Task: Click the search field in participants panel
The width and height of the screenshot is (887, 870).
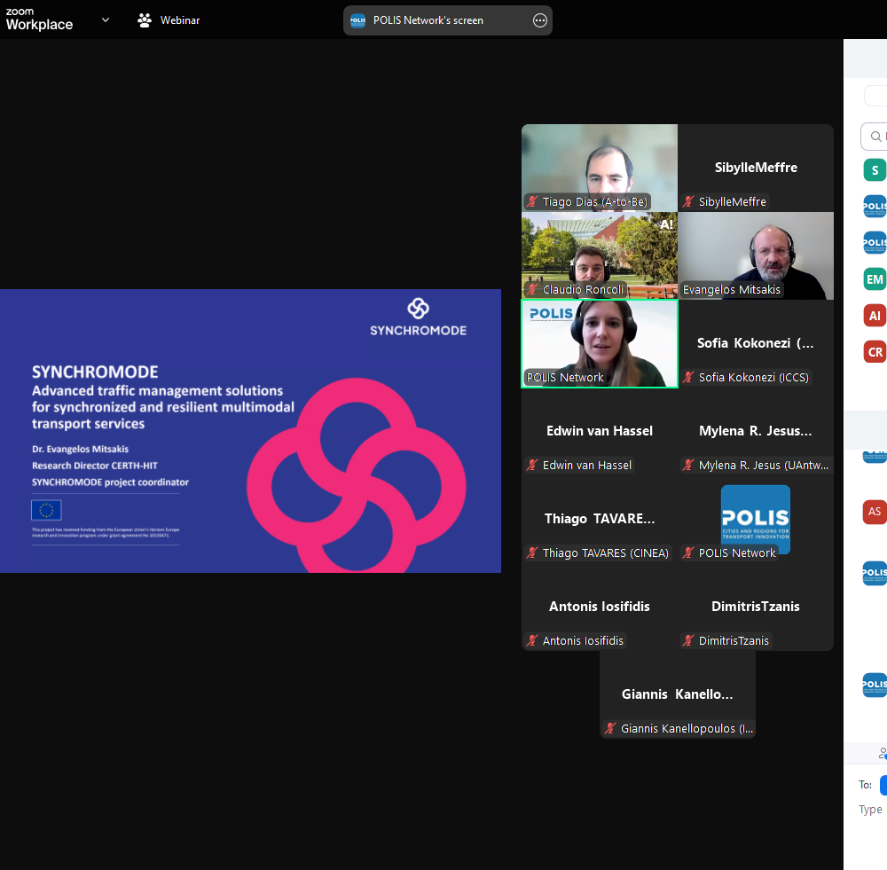Action: click(875, 137)
